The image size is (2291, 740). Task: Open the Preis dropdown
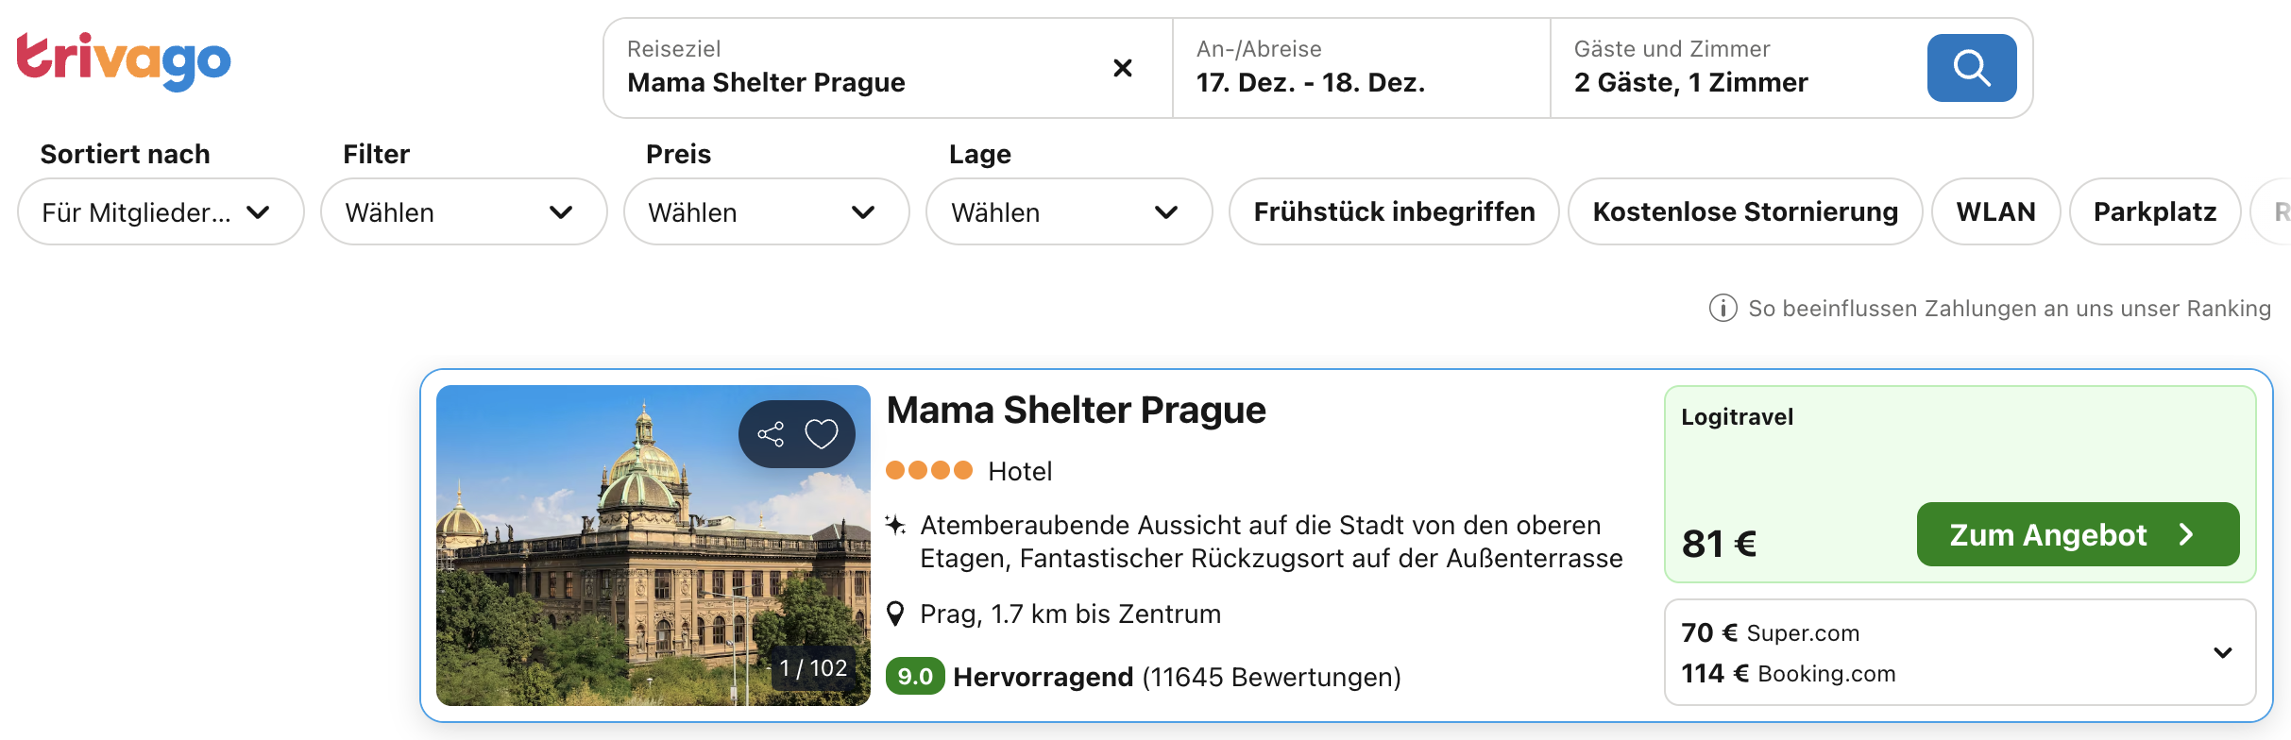click(x=766, y=212)
